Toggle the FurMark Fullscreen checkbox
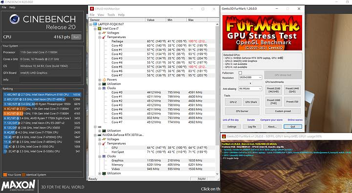The height and width of the screenshot is (193, 352). pyautogui.click(x=240, y=73)
